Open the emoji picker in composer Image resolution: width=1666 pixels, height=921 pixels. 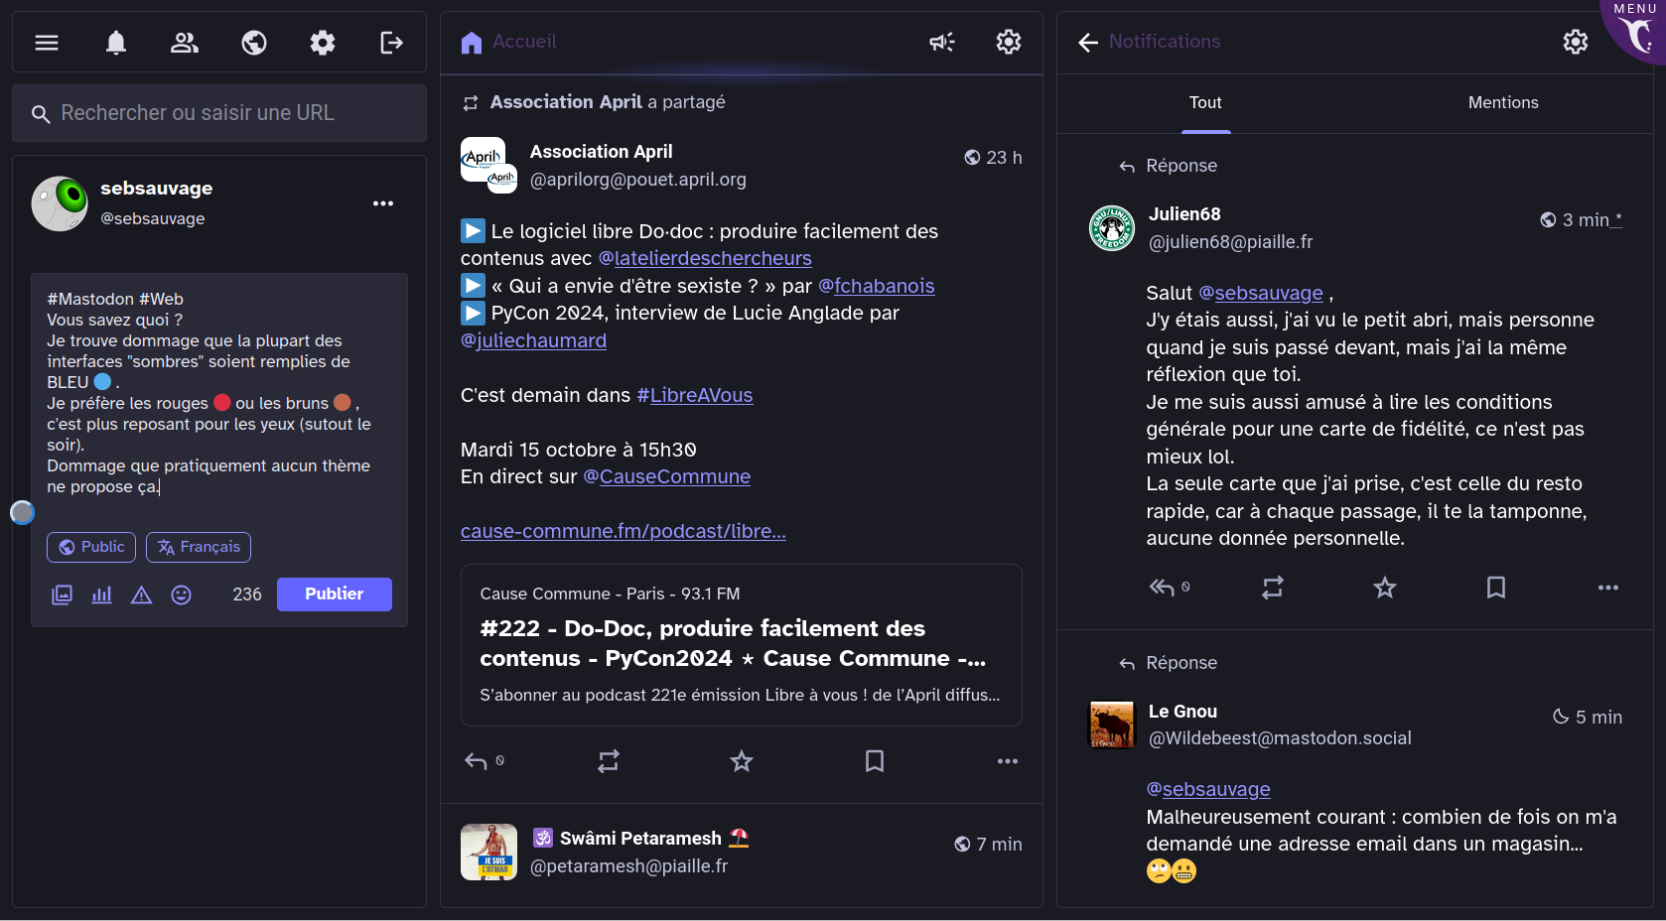181,594
